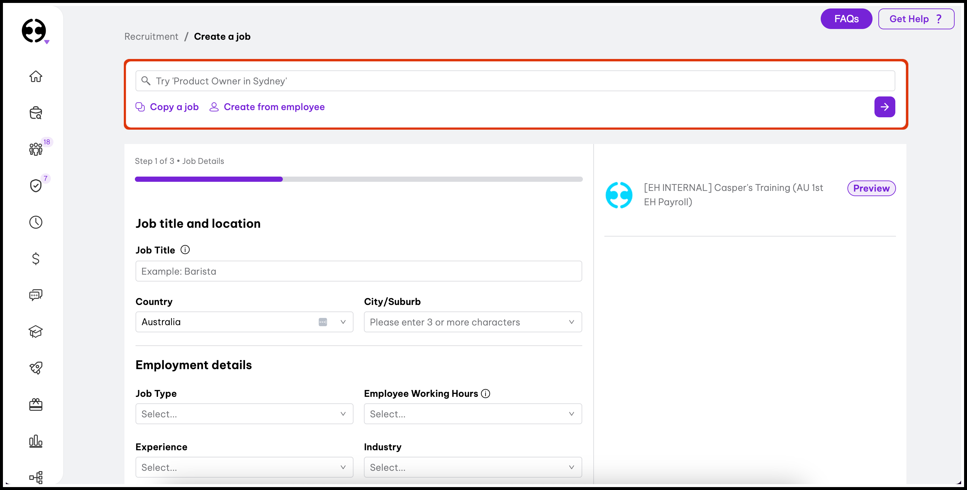Open the clock timesheets sidebar icon

(x=36, y=222)
